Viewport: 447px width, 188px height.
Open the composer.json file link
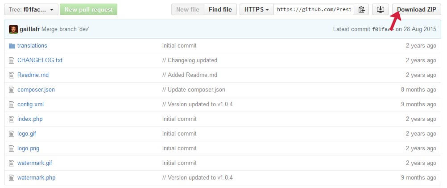[x=36, y=90]
